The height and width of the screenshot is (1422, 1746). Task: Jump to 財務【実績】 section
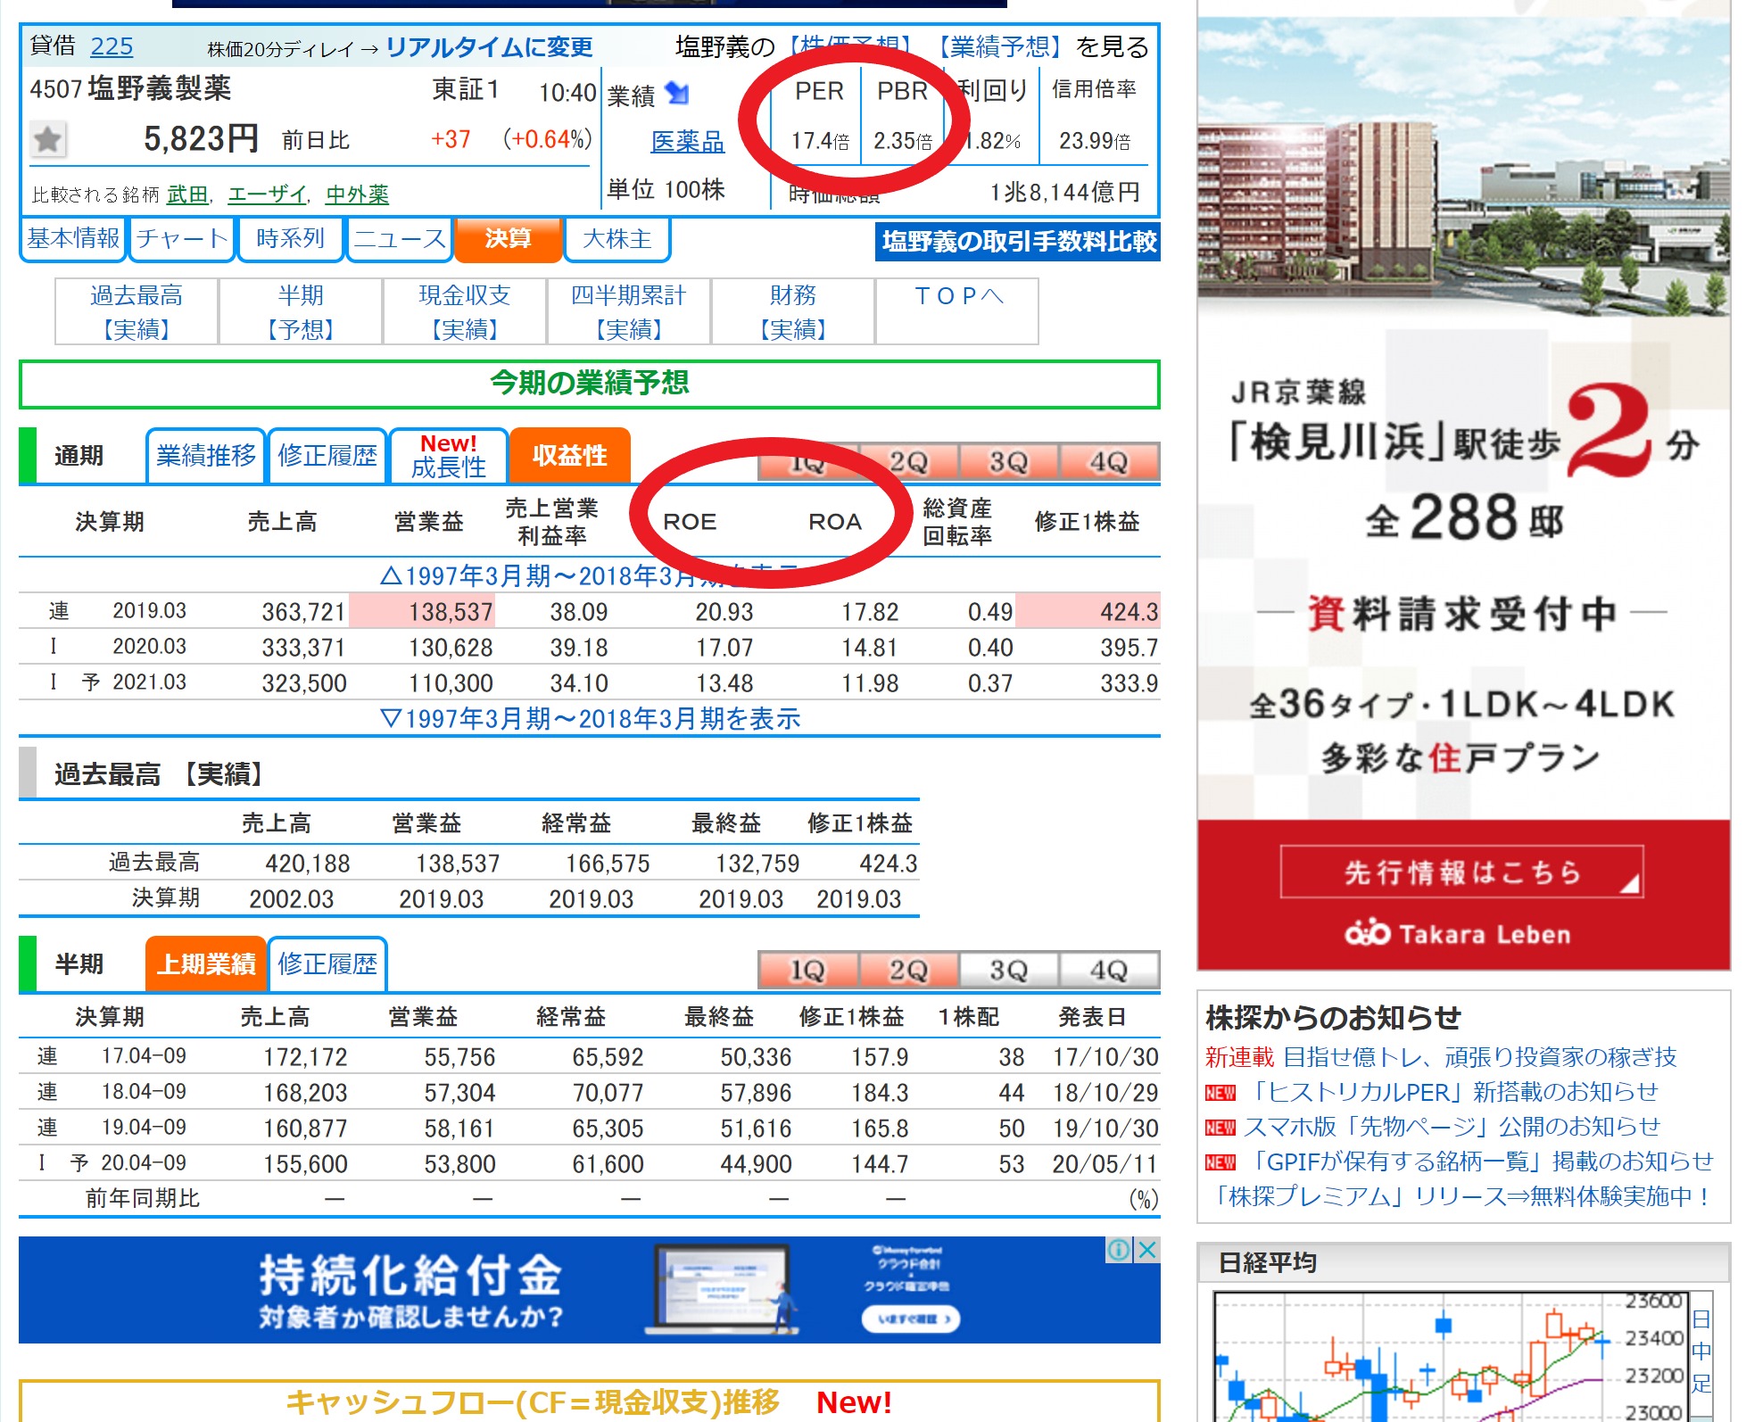[793, 311]
